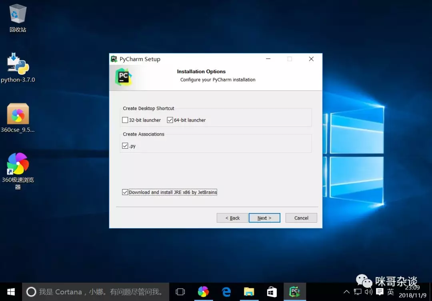Open the volume control tray icon
The height and width of the screenshot is (301, 432).
click(x=368, y=292)
